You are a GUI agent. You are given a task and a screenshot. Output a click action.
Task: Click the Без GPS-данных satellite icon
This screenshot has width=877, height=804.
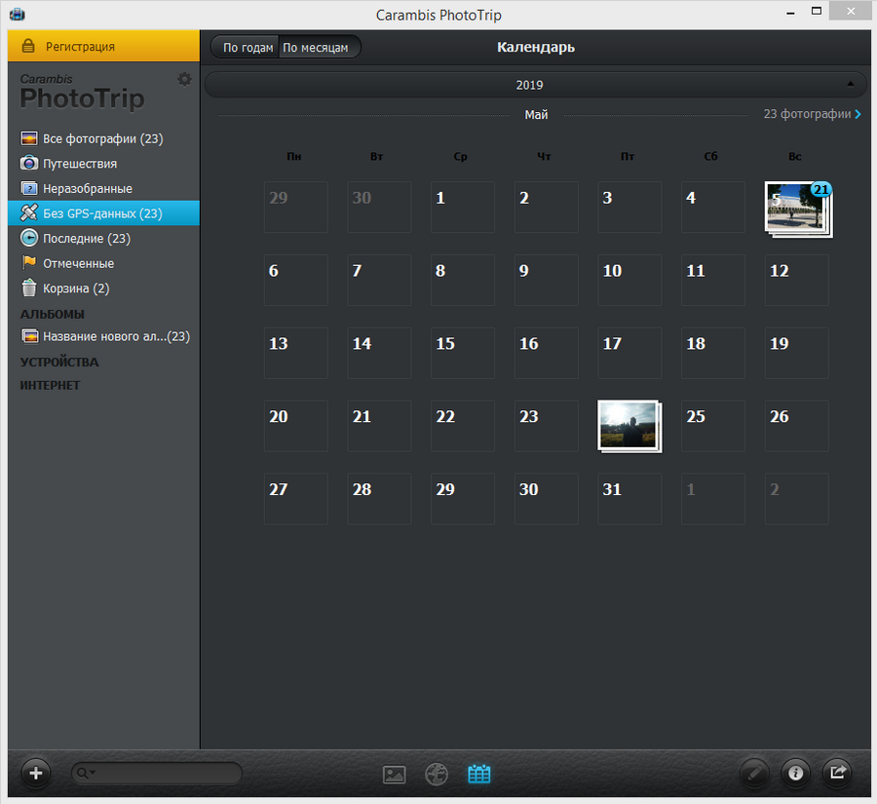coord(29,212)
